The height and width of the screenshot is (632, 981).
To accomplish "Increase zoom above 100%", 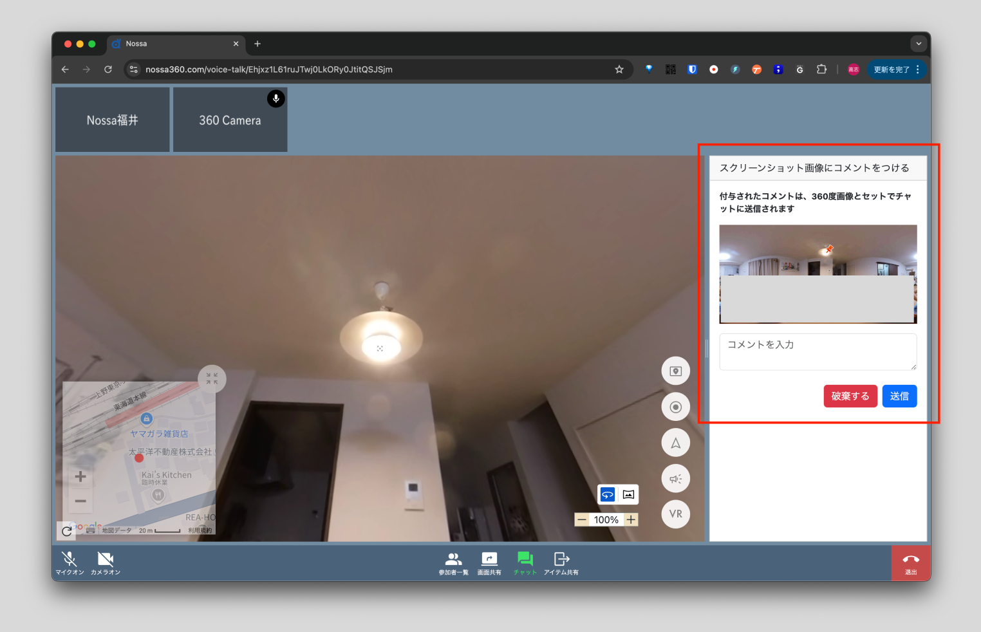I will 631,519.
